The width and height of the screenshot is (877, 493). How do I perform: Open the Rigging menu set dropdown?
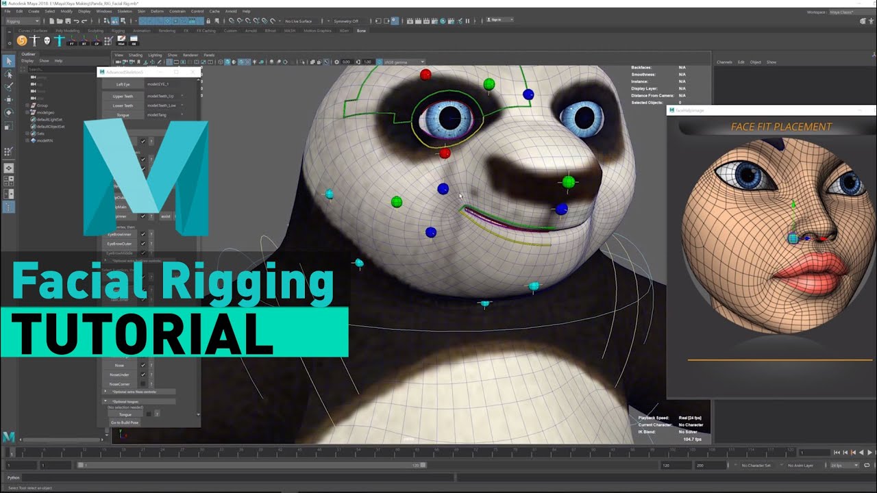(x=22, y=21)
